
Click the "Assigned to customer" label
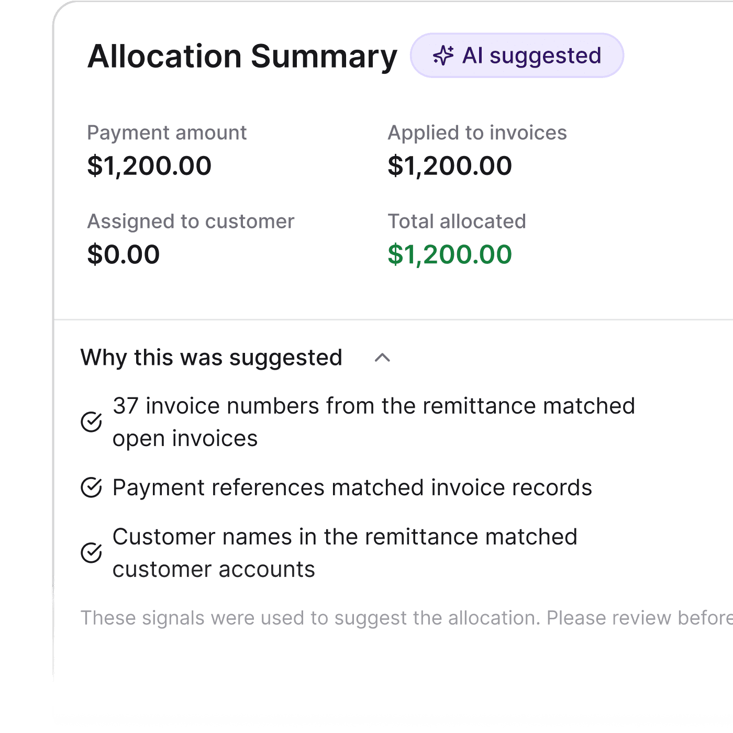point(191,221)
